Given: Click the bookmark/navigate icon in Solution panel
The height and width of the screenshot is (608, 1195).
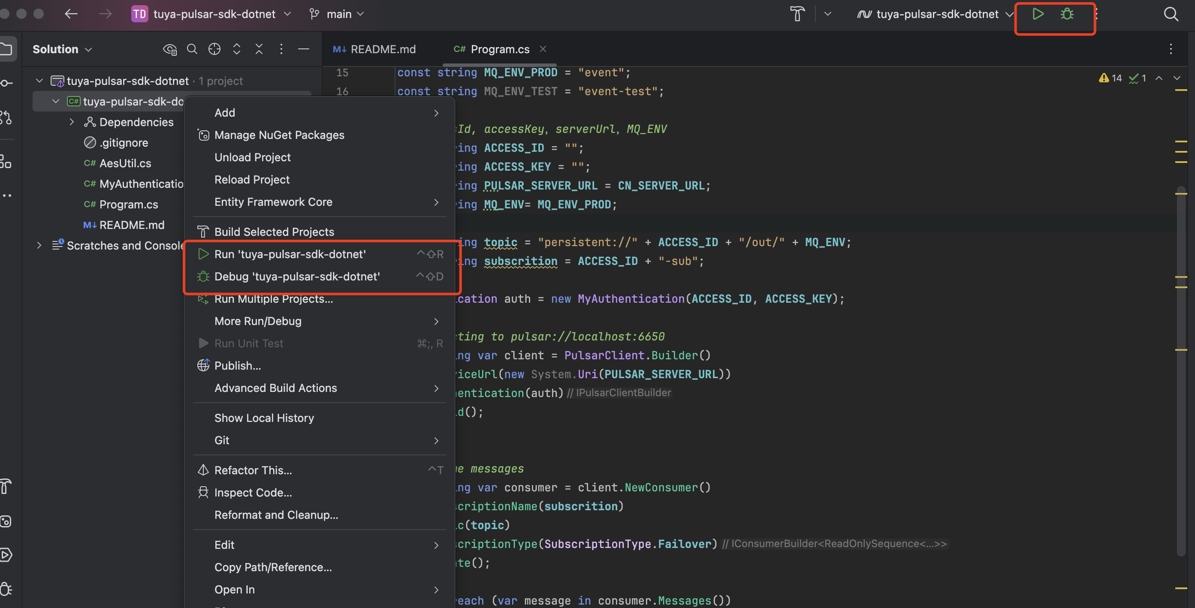Looking at the screenshot, I should (215, 49).
